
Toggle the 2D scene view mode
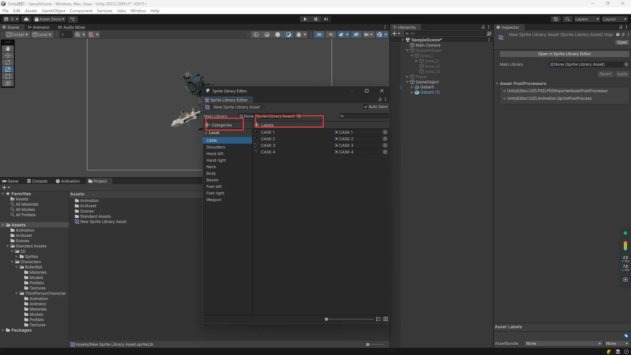319,35
